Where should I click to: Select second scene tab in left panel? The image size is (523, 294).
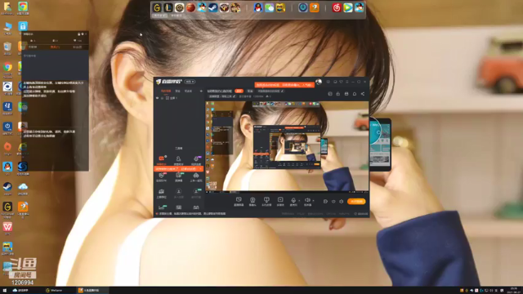177,91
